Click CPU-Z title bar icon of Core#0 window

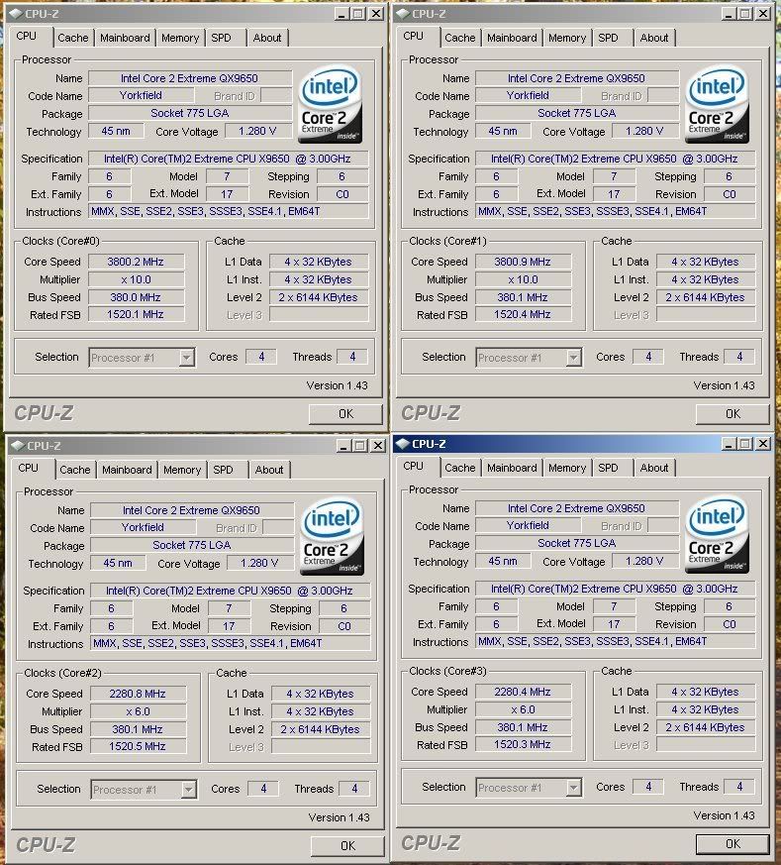click(x=17, y=14)
